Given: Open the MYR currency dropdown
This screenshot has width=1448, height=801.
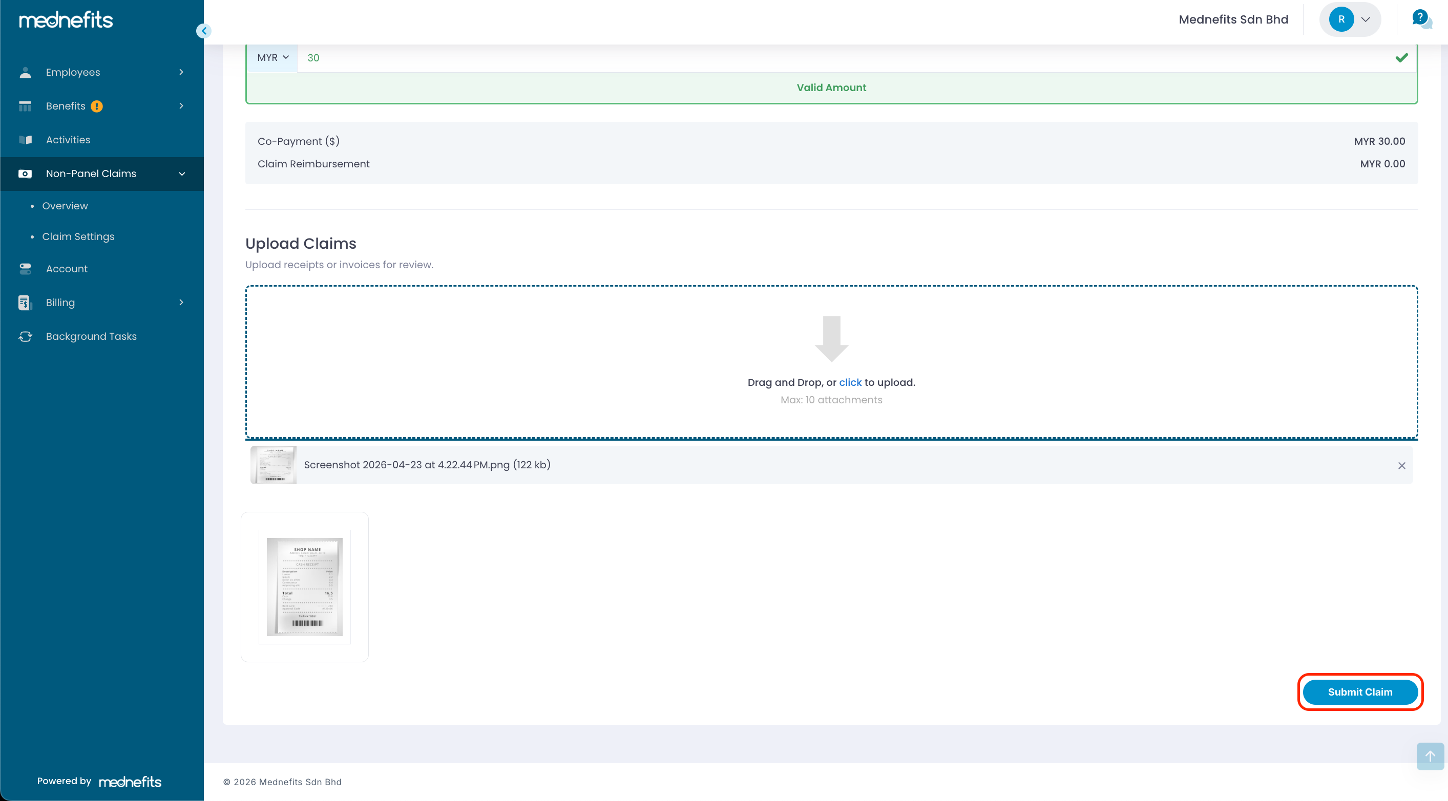Looking at the screenshot, I should (x=272, y=57).
